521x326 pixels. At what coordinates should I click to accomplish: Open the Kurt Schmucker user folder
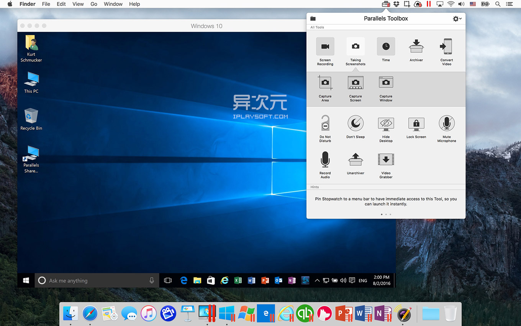(x=31, y=48)
